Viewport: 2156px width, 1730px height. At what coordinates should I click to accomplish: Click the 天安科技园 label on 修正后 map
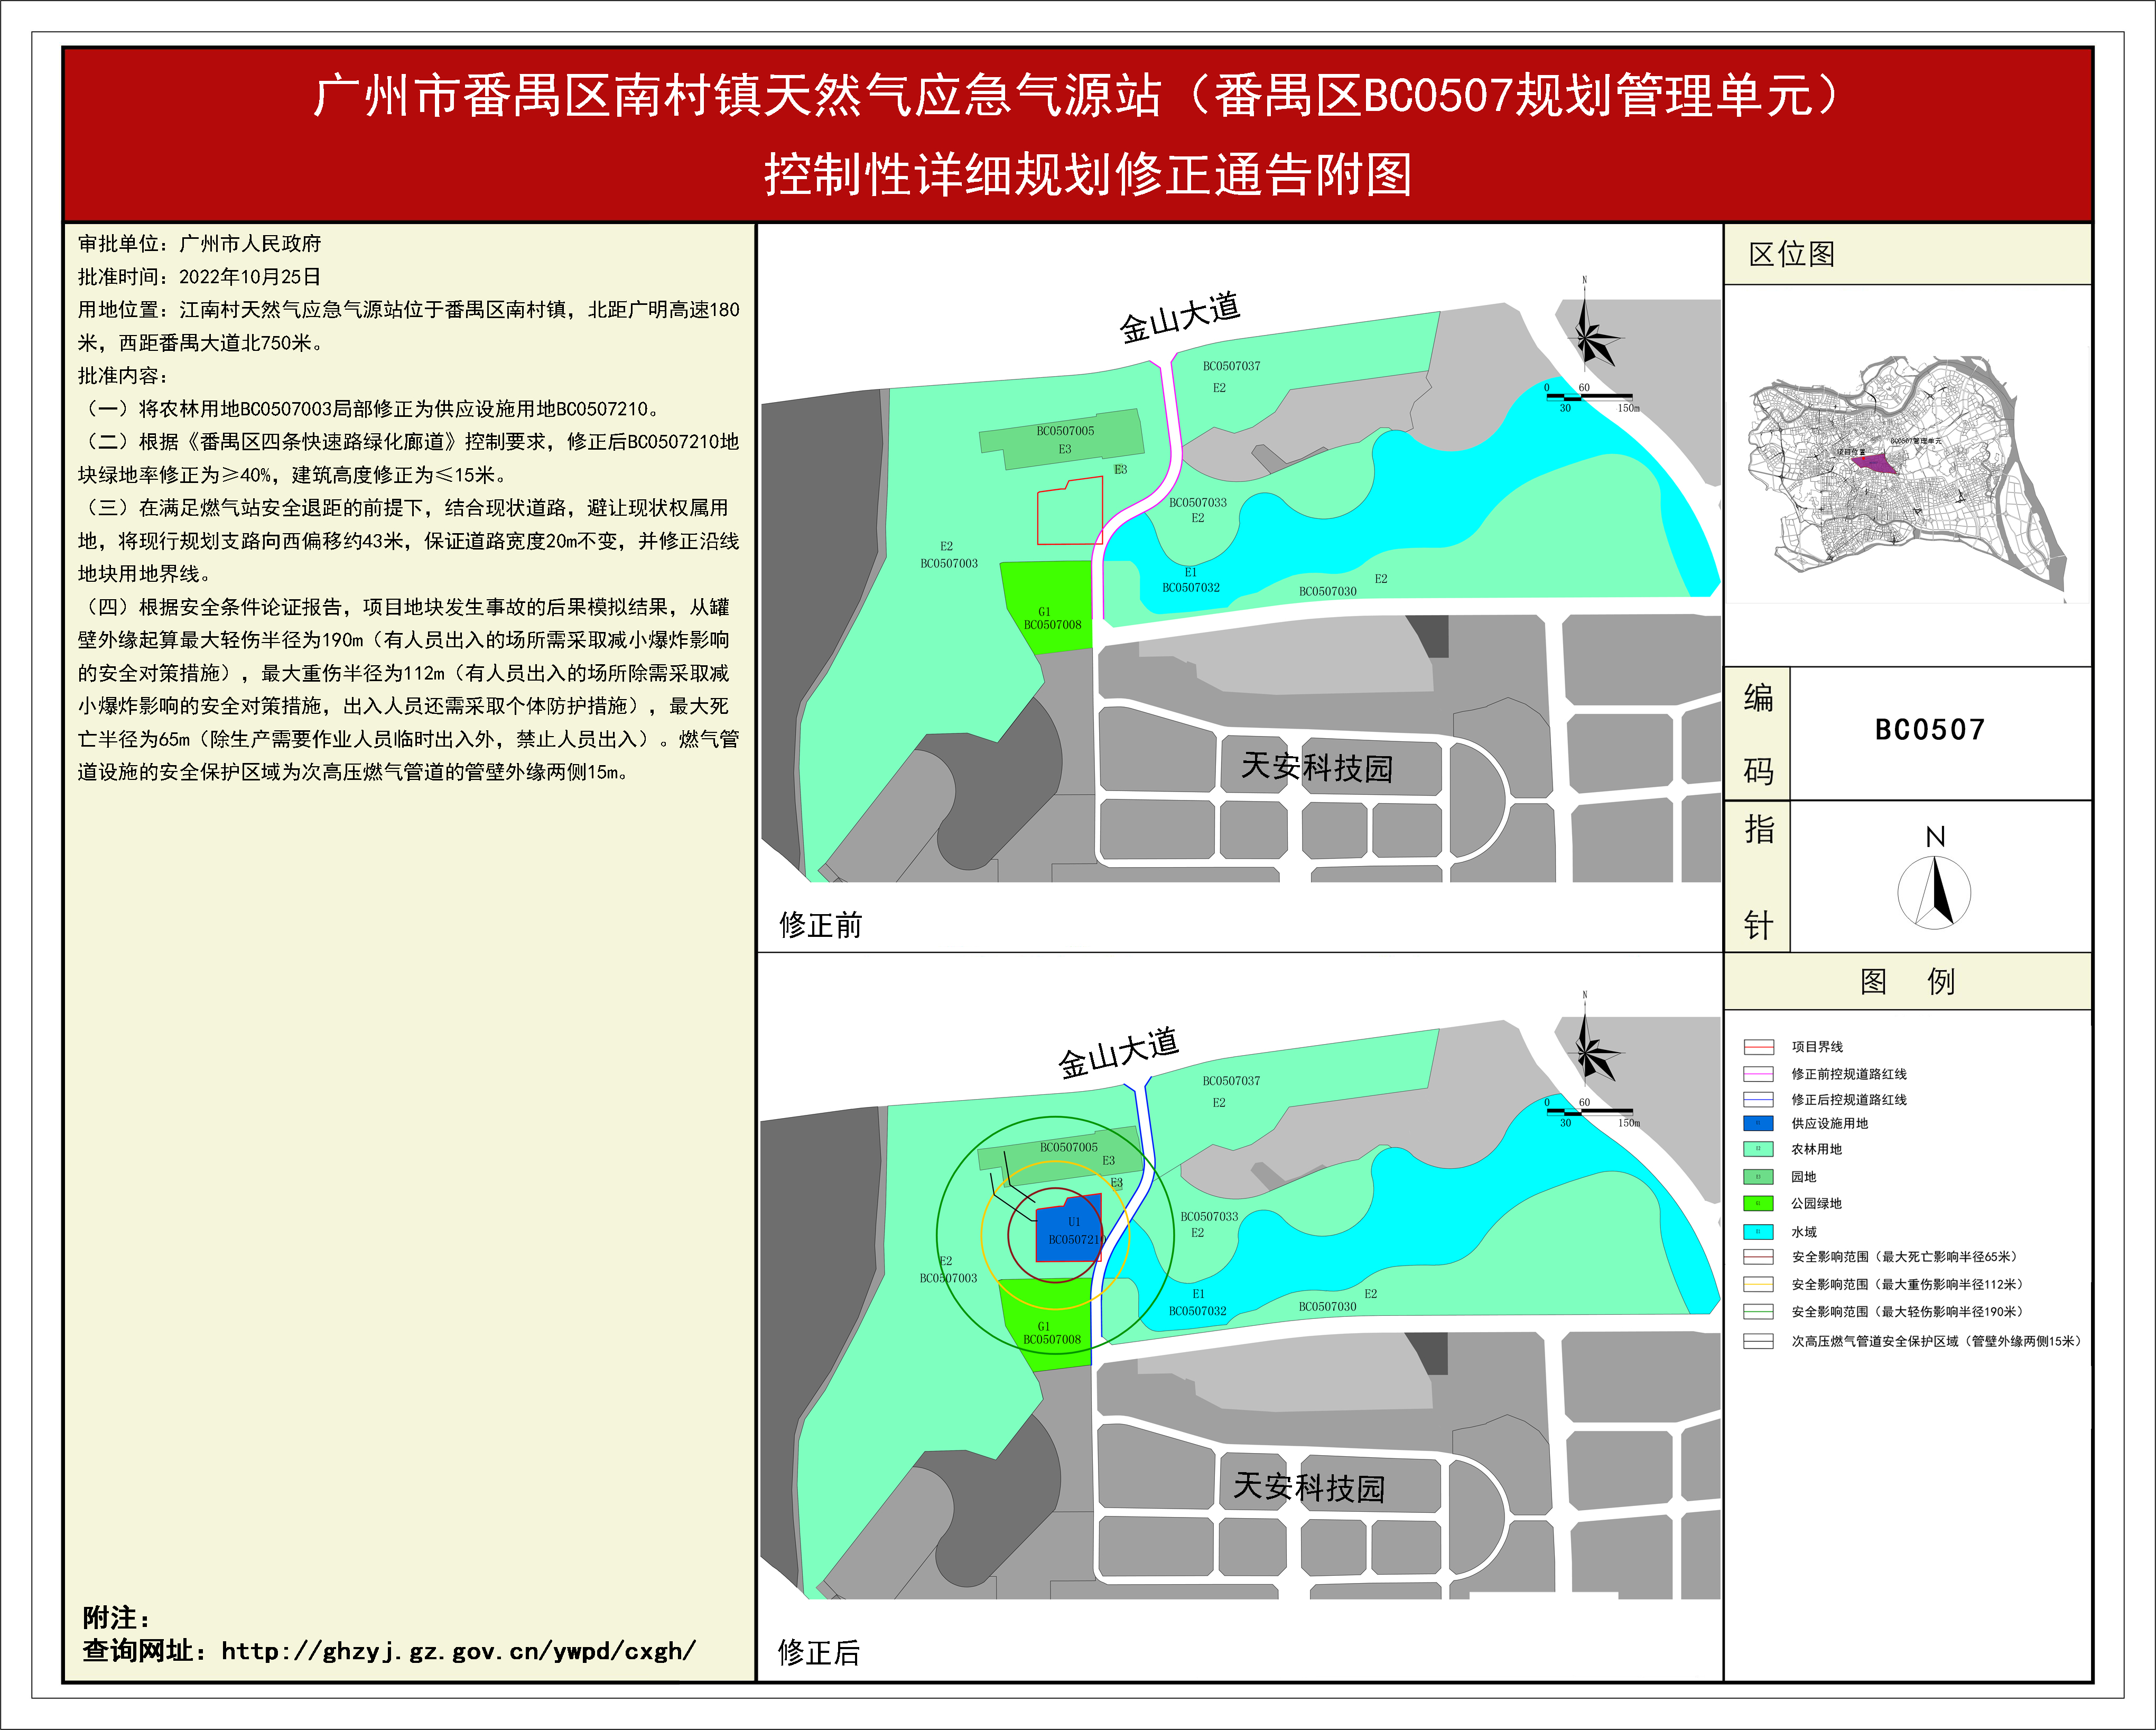(1308, 1488)
